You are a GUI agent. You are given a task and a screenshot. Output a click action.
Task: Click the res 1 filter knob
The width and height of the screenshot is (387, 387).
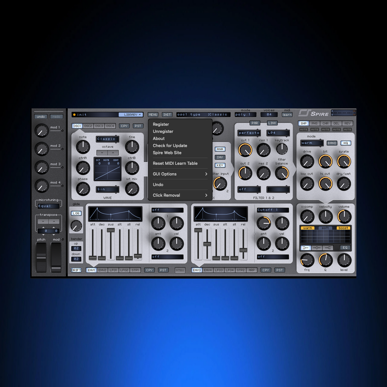[x=263, y=150]
